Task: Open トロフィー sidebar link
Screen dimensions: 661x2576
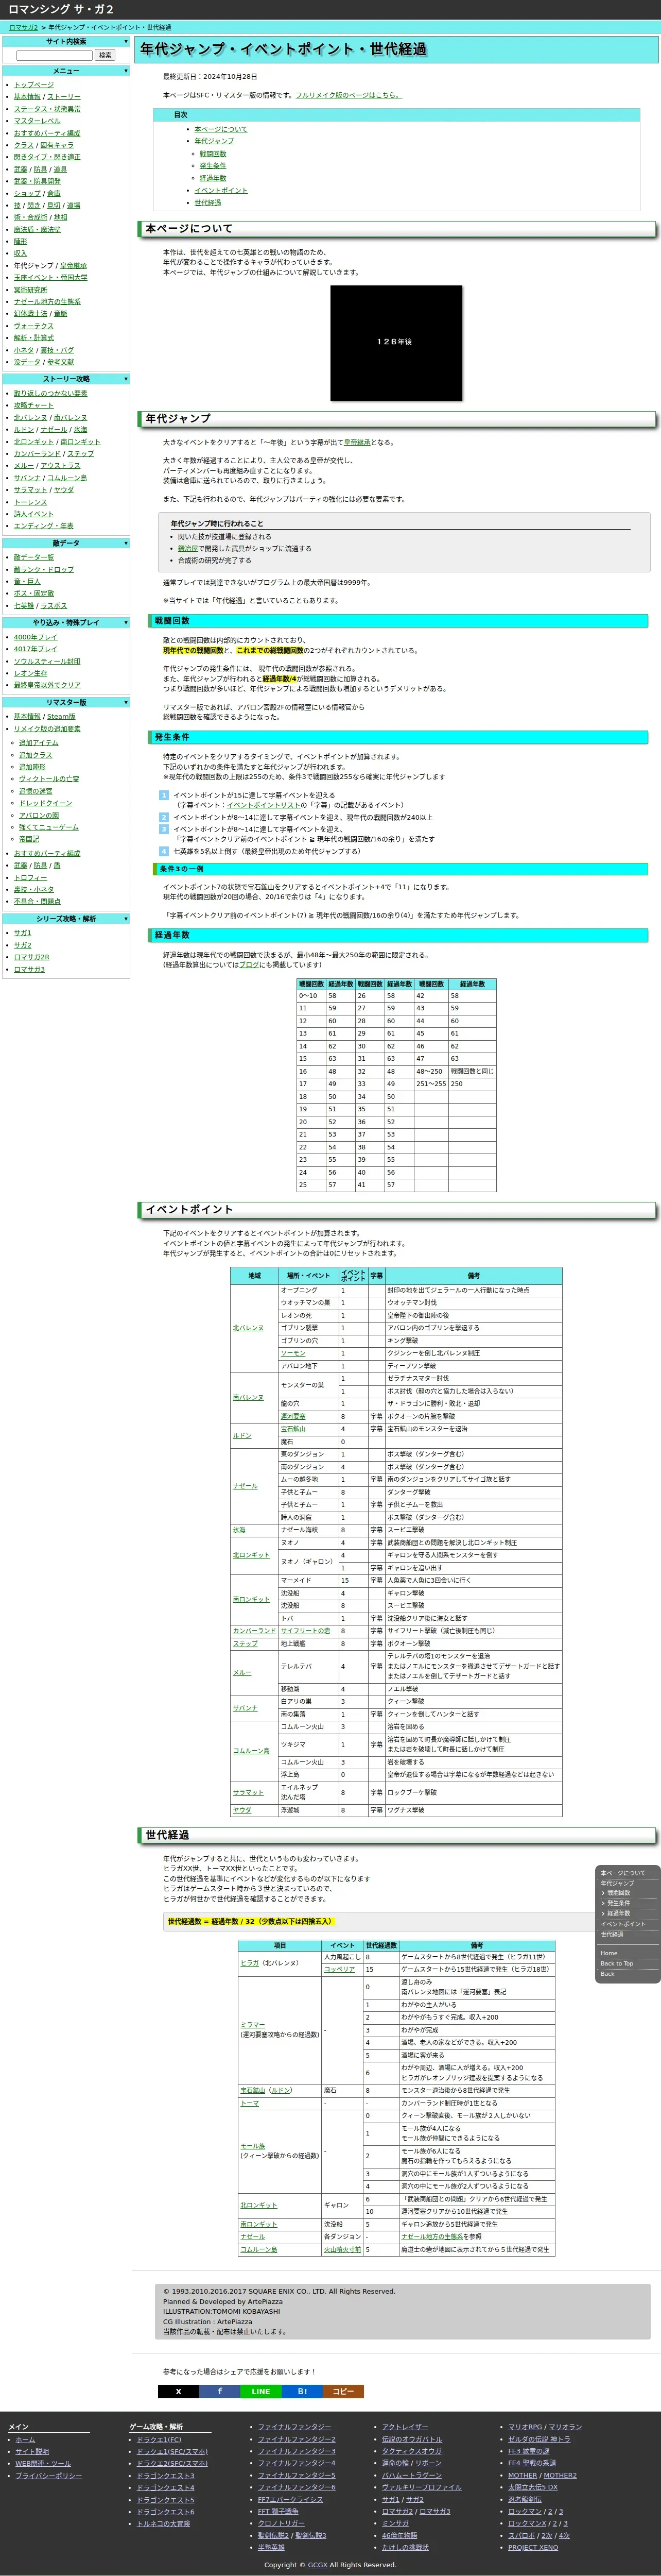Action: click(30, 877)
